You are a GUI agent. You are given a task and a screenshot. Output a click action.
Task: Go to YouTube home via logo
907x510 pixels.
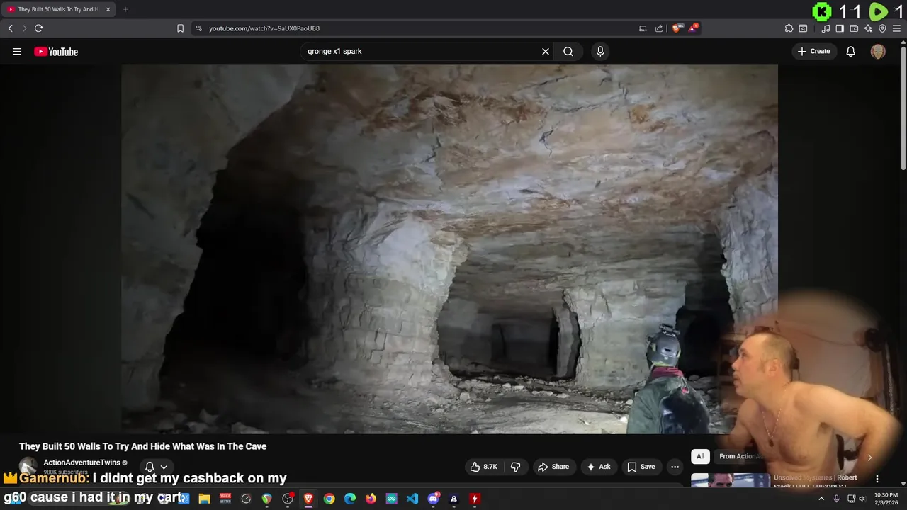pos(56,52)
